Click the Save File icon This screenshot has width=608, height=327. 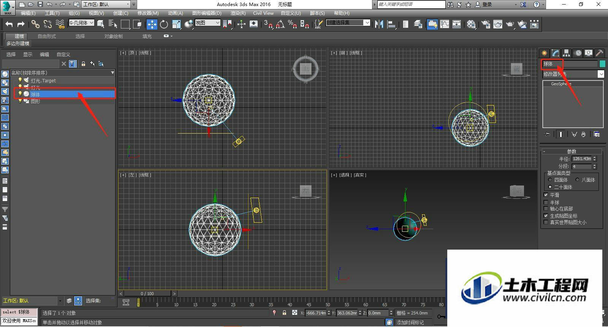[40, 5]
